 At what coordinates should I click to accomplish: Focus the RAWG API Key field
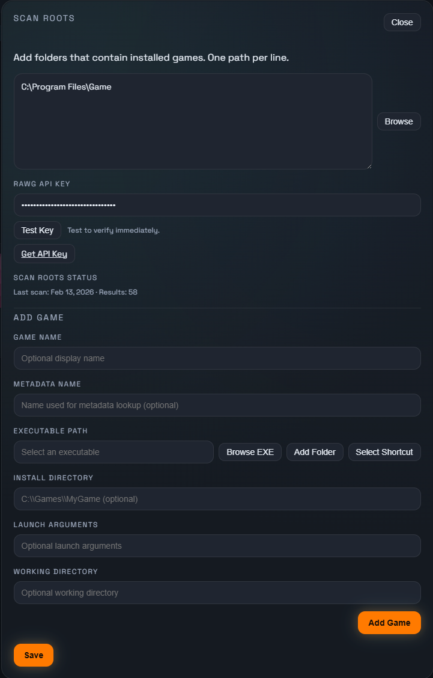tap(217, 205)
